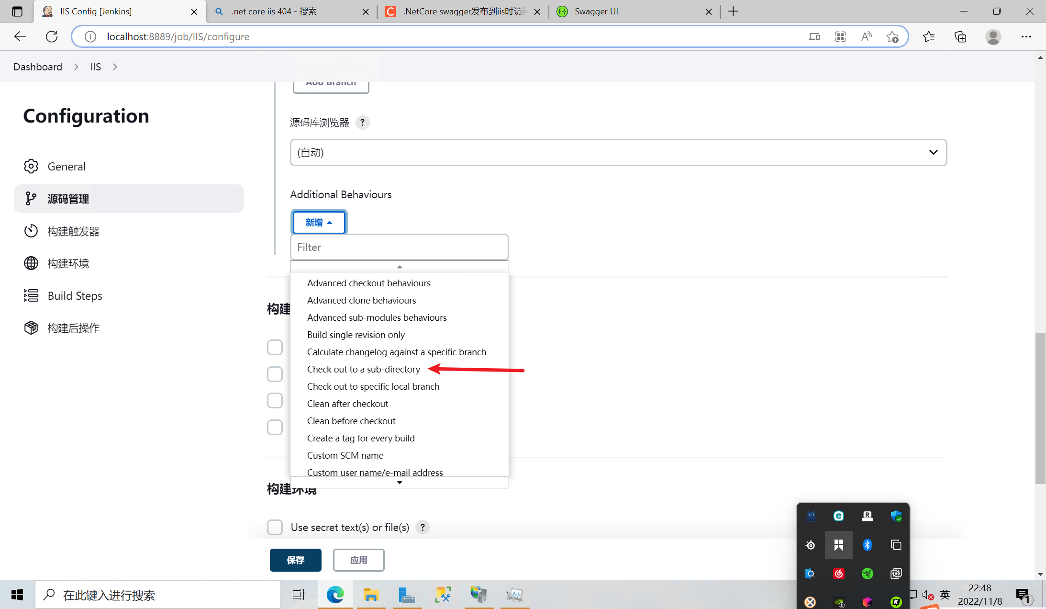Click the 构建后操作 package icon
This screenshot has height=609, width=1046.
(x=31, y=328)
